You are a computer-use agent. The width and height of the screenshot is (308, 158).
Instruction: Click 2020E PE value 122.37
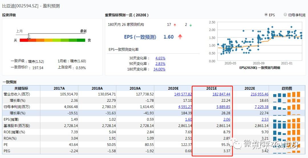186,145
